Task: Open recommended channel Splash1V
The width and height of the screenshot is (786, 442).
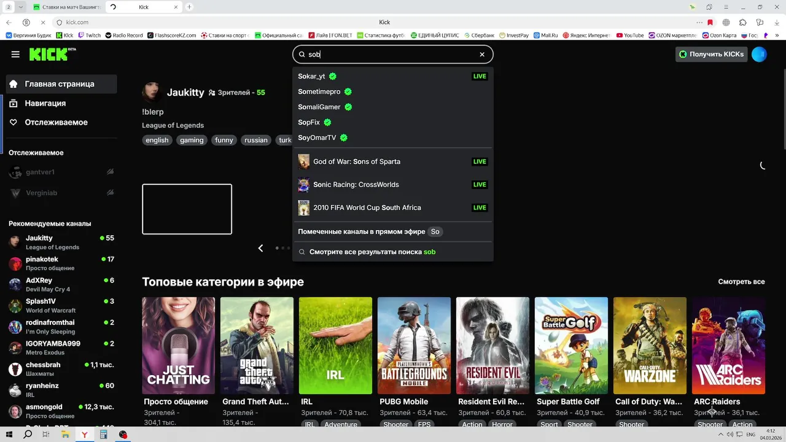Action: click(x=61, y=306)
